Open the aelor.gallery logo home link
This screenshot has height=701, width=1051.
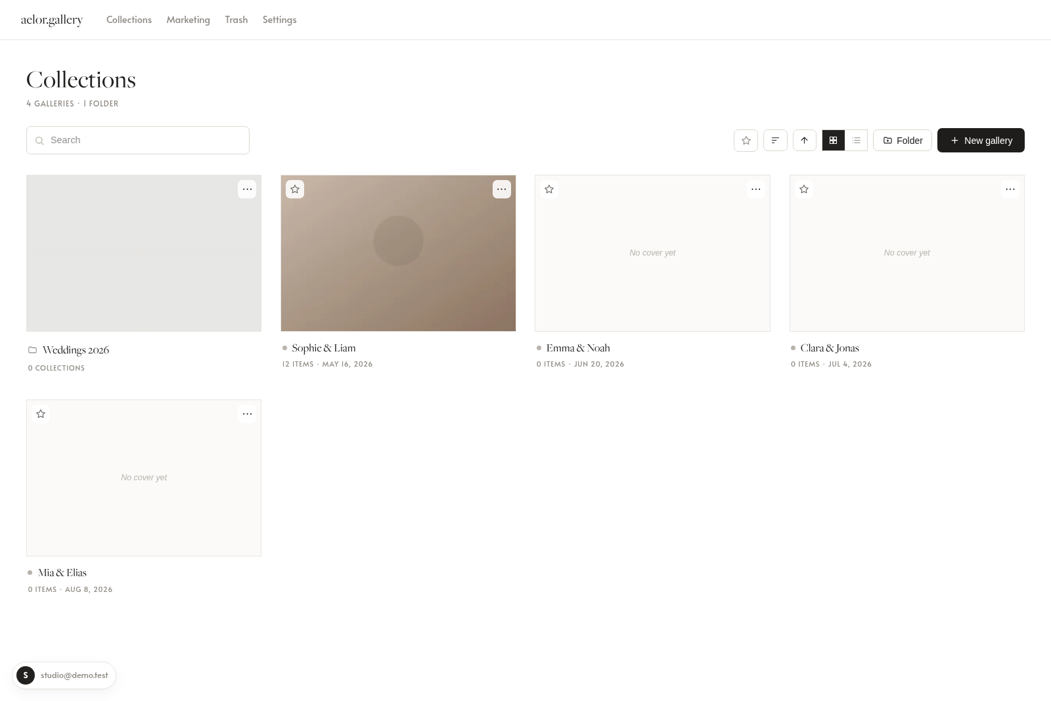[x=52, y=20]
